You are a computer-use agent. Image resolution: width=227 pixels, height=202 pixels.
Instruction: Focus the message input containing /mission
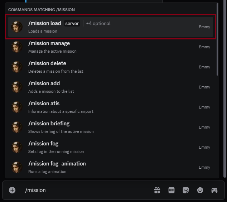click(86, 190)
